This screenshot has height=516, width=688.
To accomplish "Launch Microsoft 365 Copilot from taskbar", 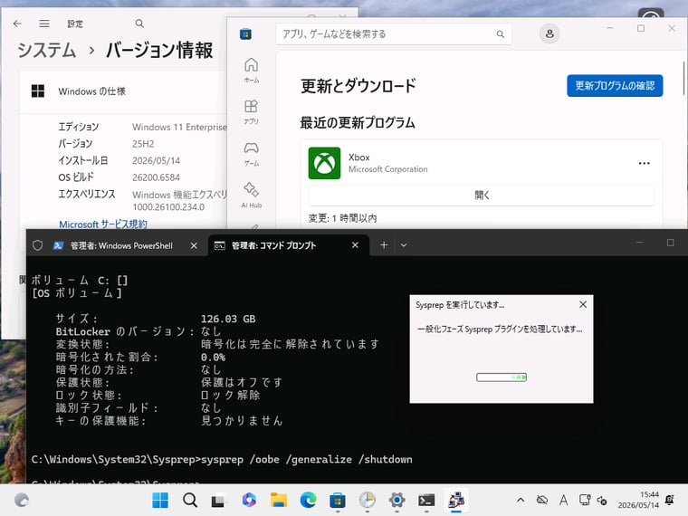I will point(249,500).
